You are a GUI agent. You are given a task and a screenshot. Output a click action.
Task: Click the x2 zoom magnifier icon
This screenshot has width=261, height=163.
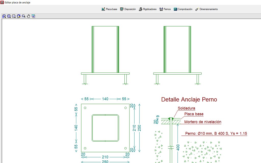[x=14, y=16]
